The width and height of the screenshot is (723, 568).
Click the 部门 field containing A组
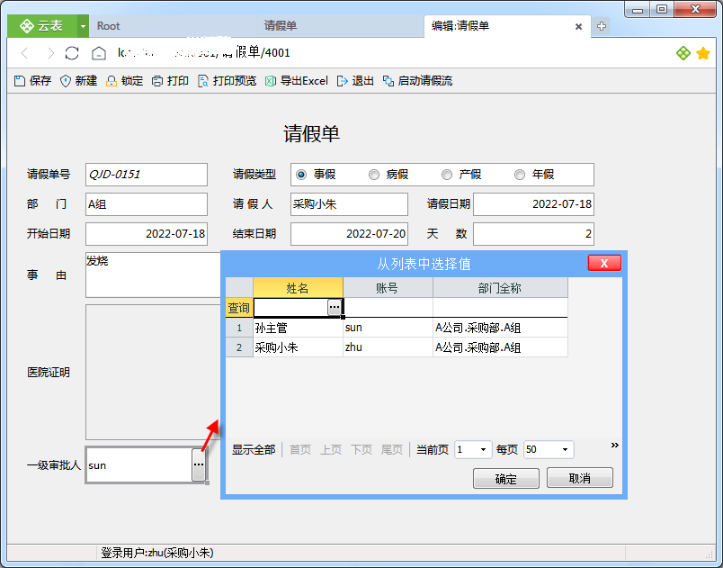point(147,204)
